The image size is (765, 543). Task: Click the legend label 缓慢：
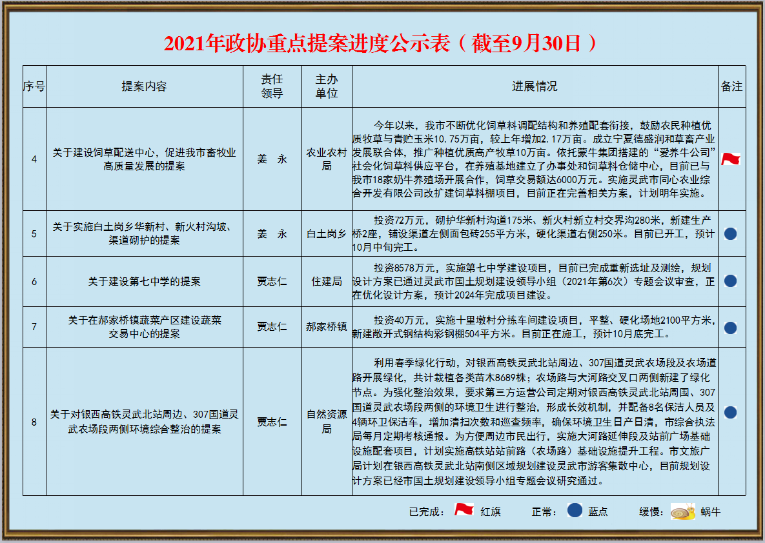pyautogui.click(x=652, y=512)
